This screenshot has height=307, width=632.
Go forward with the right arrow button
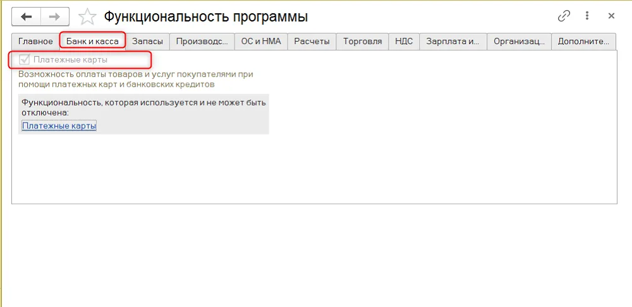point(55,16)
